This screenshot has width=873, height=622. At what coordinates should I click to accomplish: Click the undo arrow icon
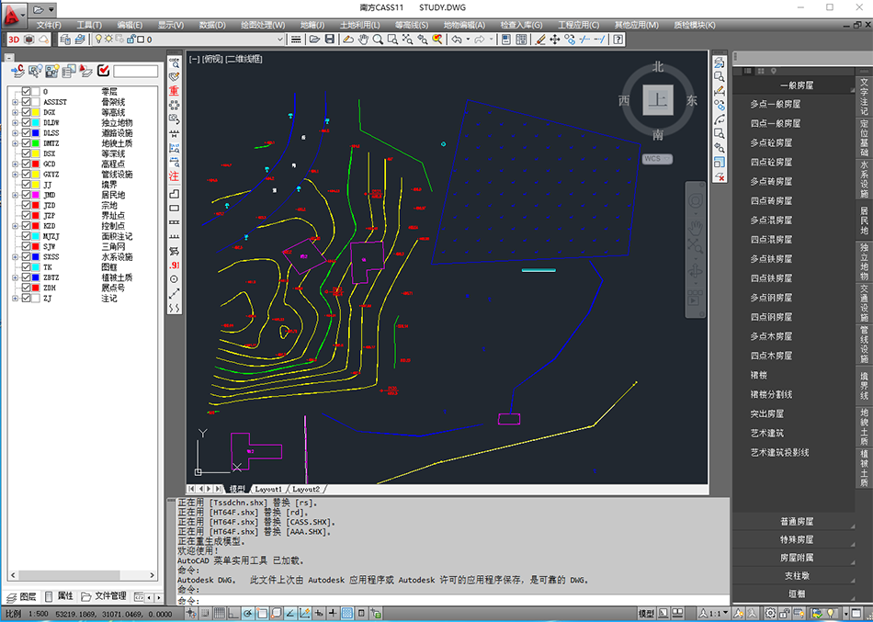(457, 40)
